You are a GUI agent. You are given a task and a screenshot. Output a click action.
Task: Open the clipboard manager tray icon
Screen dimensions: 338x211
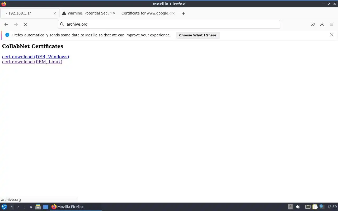click(315, 207)
